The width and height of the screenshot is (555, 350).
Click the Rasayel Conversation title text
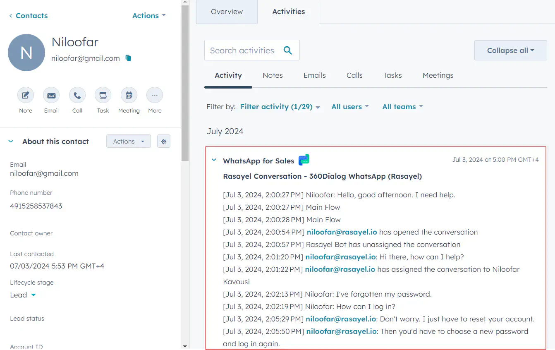pyautogui.click(x=323, y=176)
